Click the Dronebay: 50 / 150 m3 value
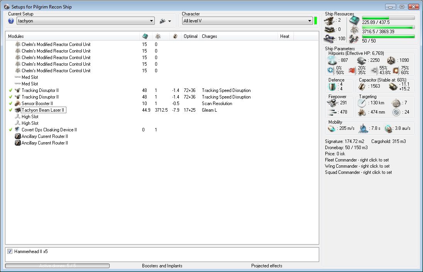423x272 pixels. 346,148
